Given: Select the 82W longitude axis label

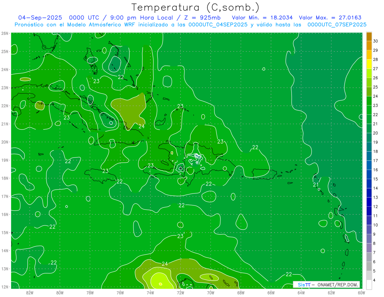Looking at the screenshot, I should (x=30, y=292).
